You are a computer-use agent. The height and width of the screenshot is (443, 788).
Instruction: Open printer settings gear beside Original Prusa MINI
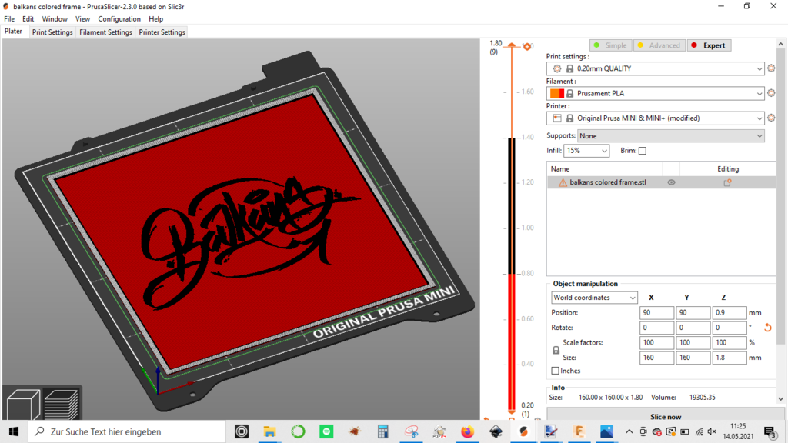pos(771,118)
